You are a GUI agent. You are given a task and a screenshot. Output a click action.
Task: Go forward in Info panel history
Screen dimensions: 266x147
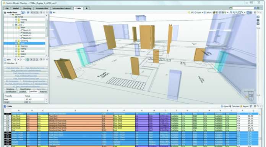21,60
